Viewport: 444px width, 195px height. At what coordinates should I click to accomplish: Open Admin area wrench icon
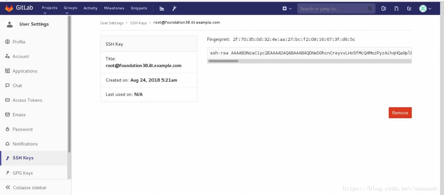(174, 8)
